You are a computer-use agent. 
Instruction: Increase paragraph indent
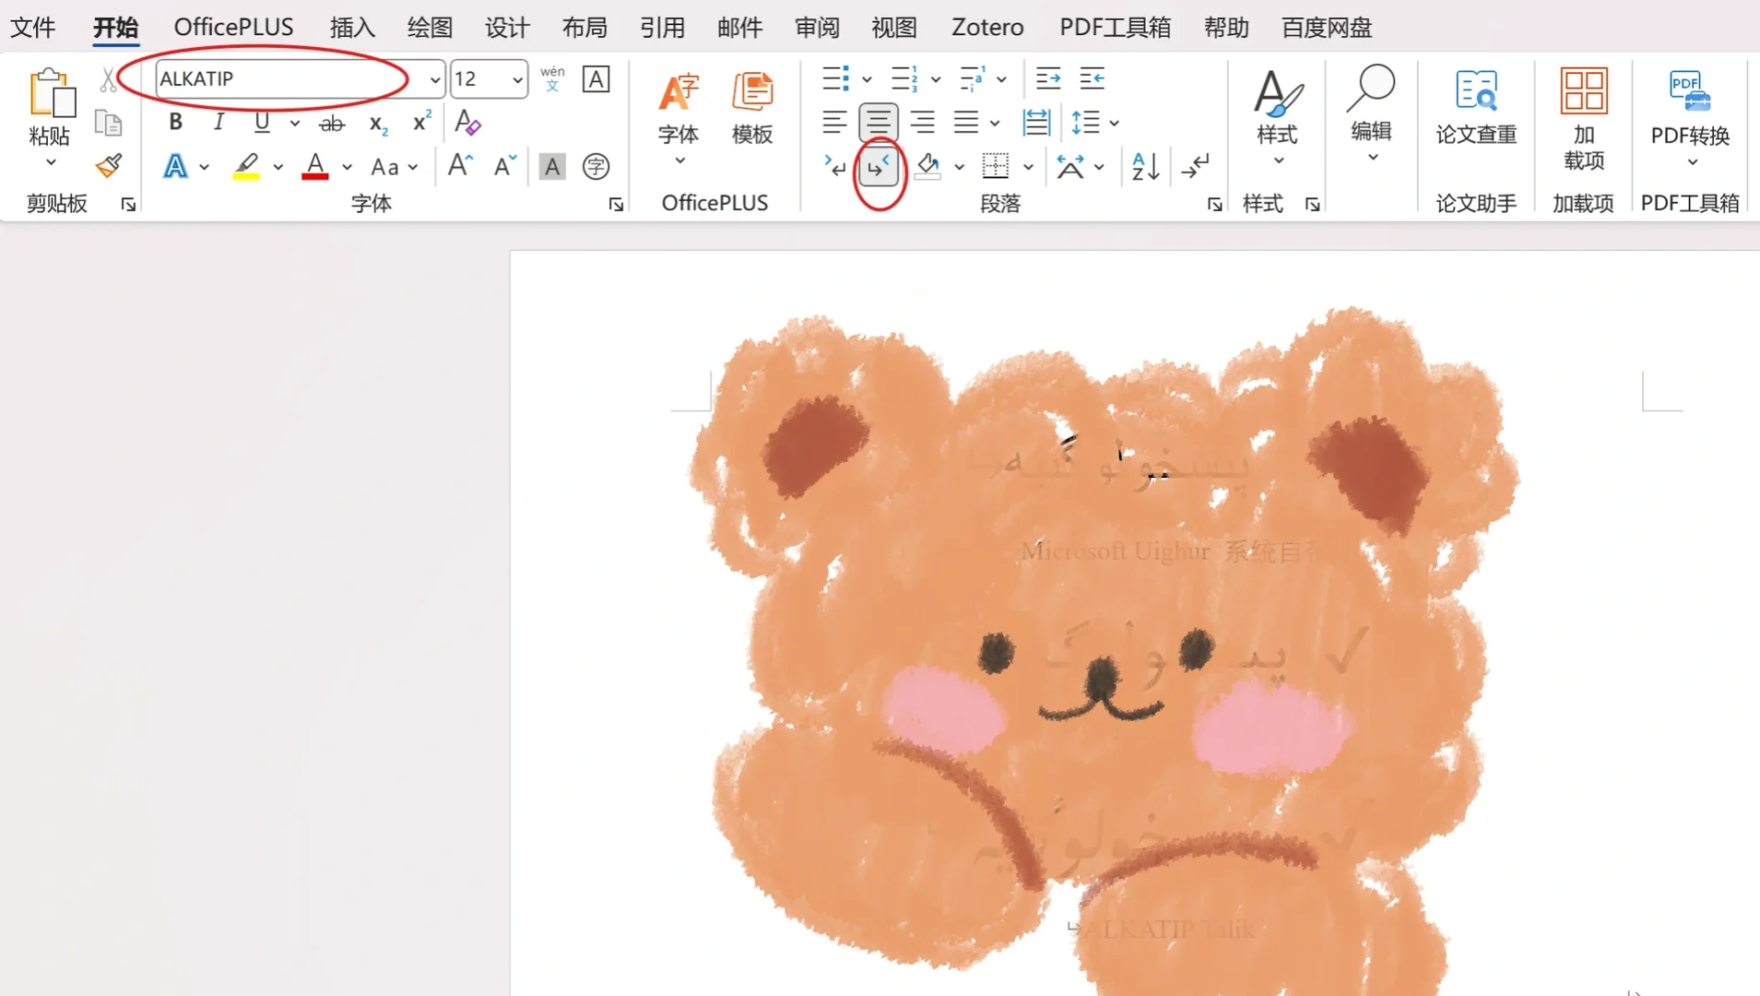pos(1093,79)
